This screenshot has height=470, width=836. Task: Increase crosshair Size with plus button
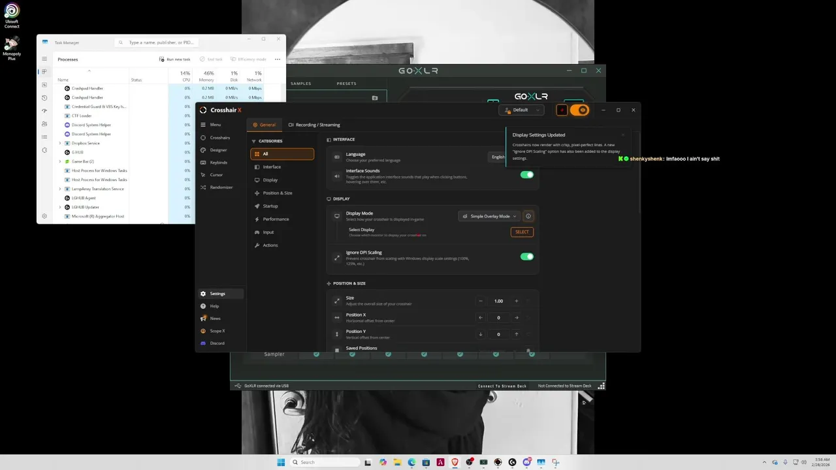516,301
